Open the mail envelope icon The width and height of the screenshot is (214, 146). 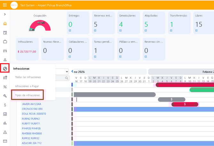tap(5, 141)
